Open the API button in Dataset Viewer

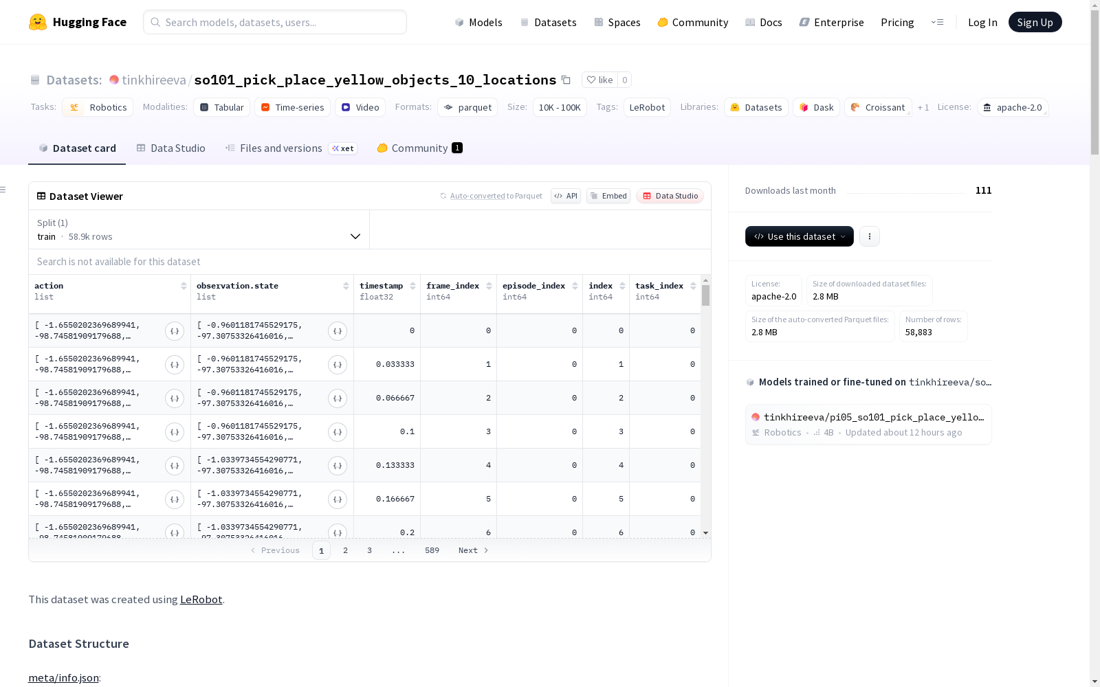(x=566, y=196)
